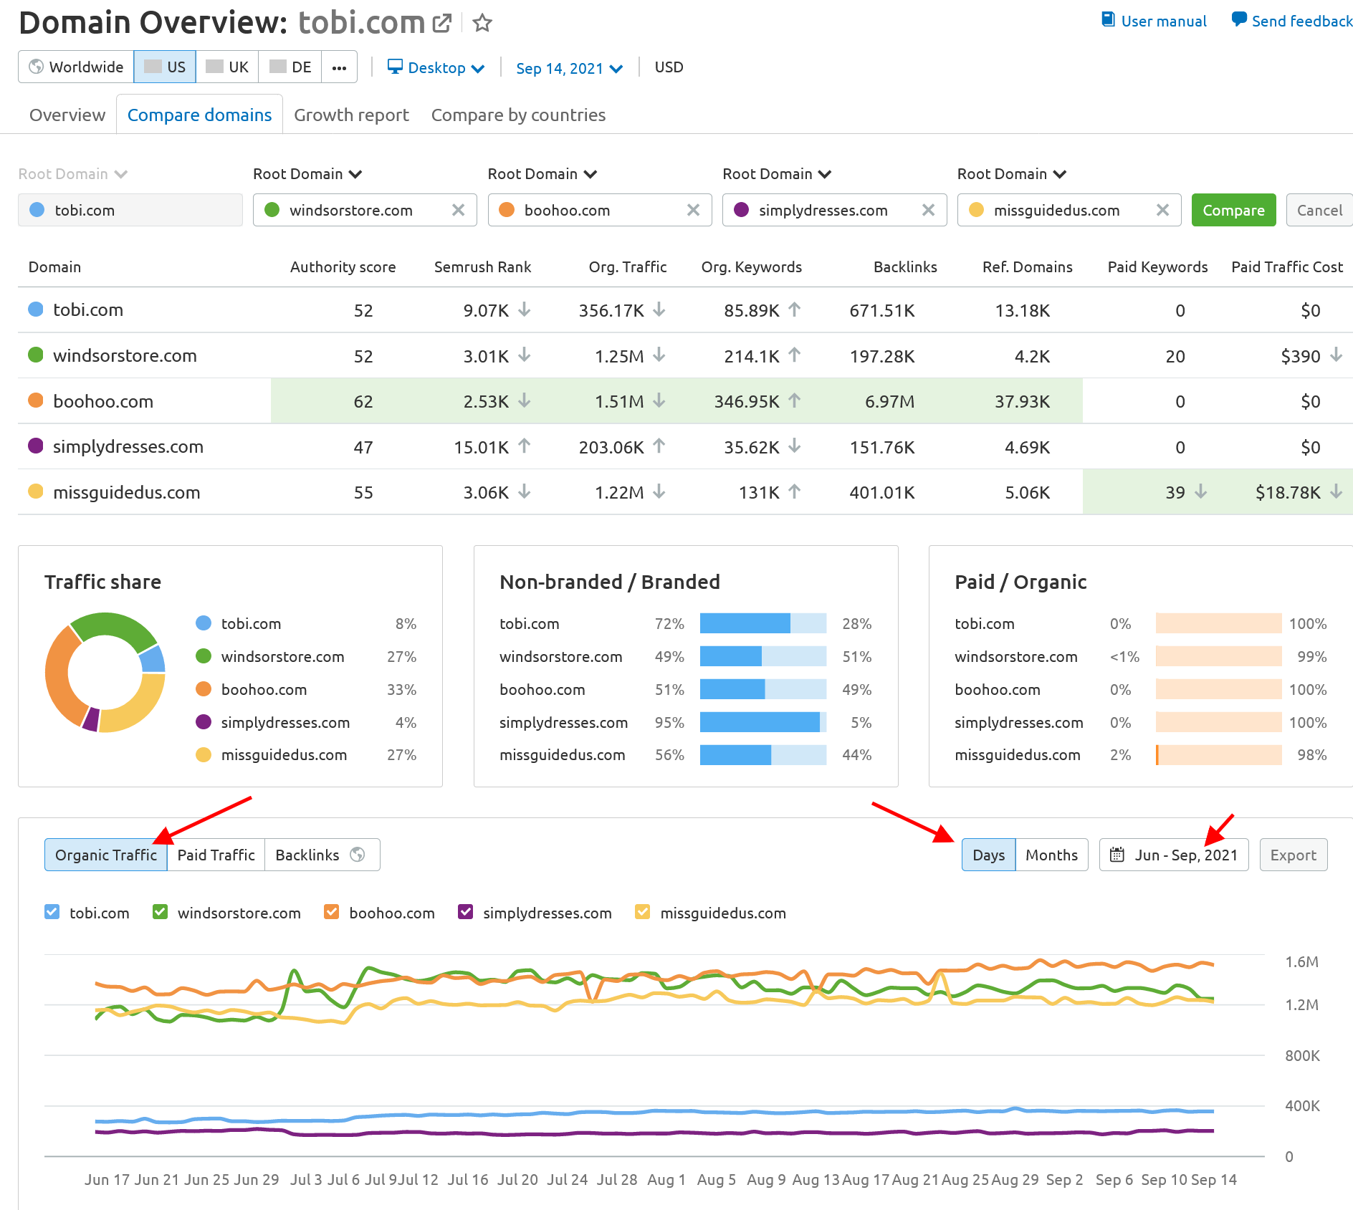Click the US flag icon
Screen dimensions: 1353x1210
(x=153, y=67)
